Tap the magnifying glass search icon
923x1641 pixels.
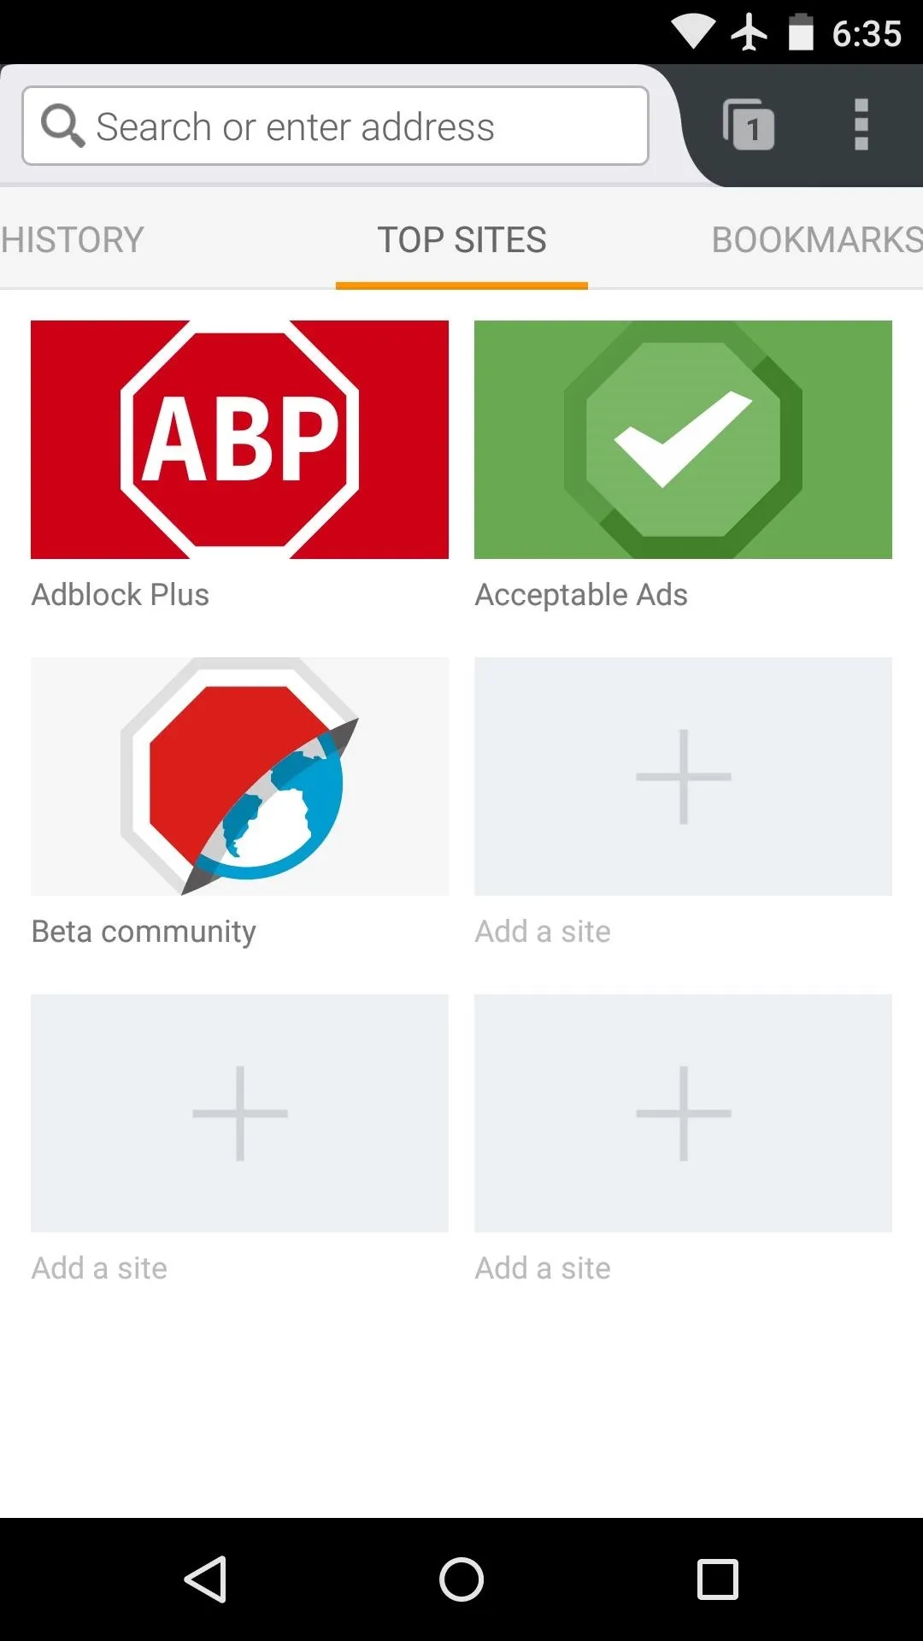63,126
